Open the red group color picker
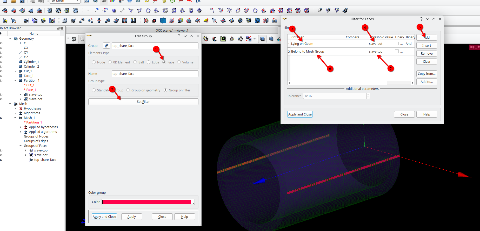The width and height of the screenshot is (480, 231). tap(146, 202)
